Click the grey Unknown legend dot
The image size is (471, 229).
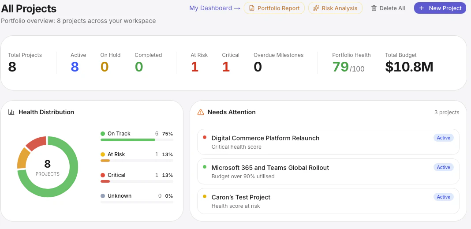103,196
